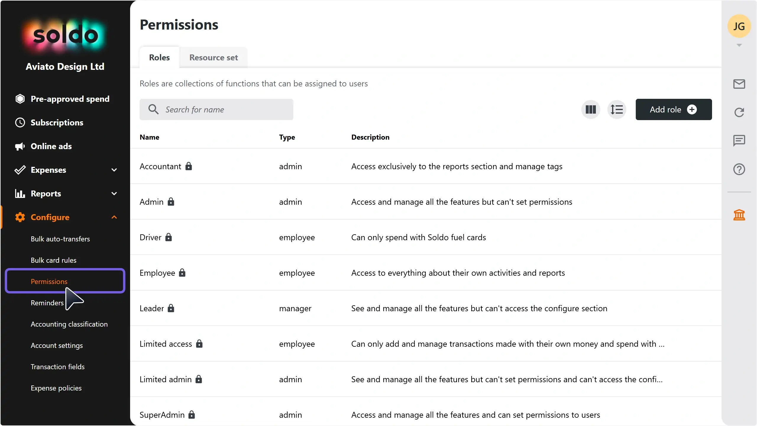Open the SuperAdmin role name
The height and width of the screenshot is (426, 757).
point(162,415)
